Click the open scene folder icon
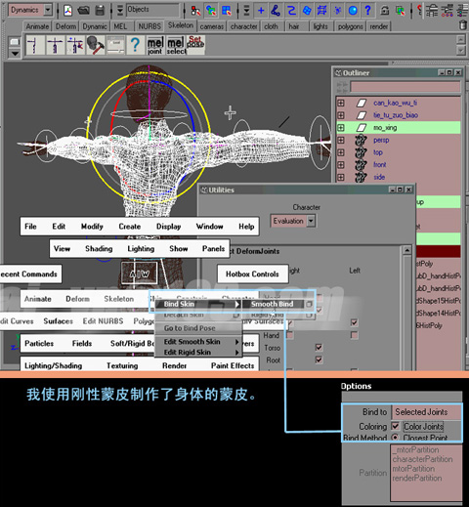 click(x=84, y=11)
